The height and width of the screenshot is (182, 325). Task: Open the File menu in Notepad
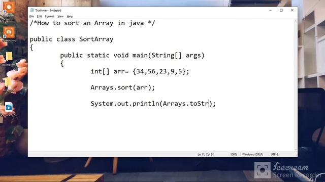pyautogui.click(x=31, y=16)
